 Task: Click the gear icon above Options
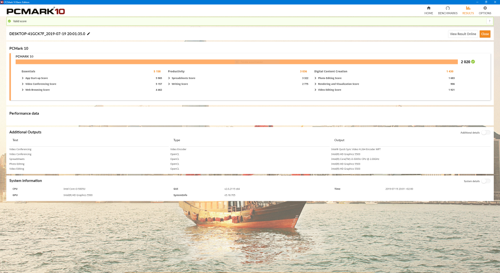click(x=485, y=8)
